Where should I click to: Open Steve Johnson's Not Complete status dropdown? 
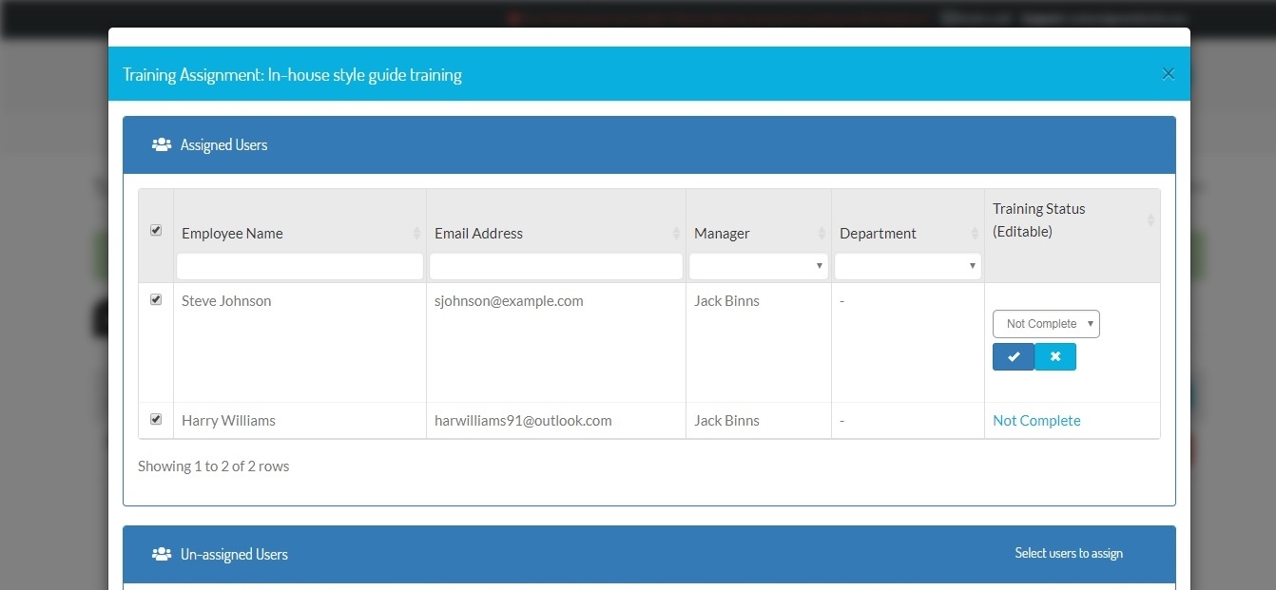click(1046, 324)
